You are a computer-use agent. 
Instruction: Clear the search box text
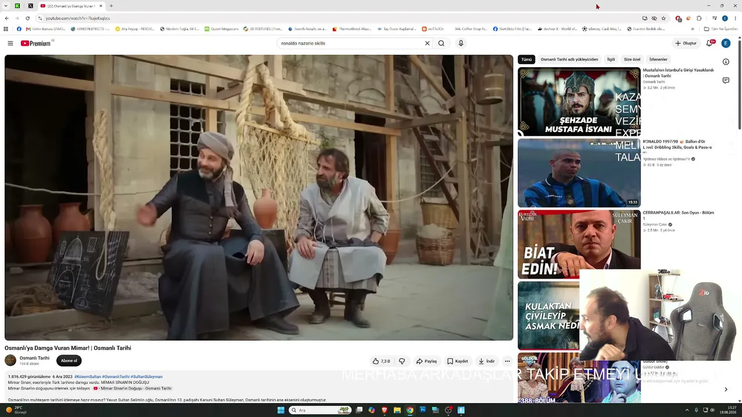click(x=427, y=43)
